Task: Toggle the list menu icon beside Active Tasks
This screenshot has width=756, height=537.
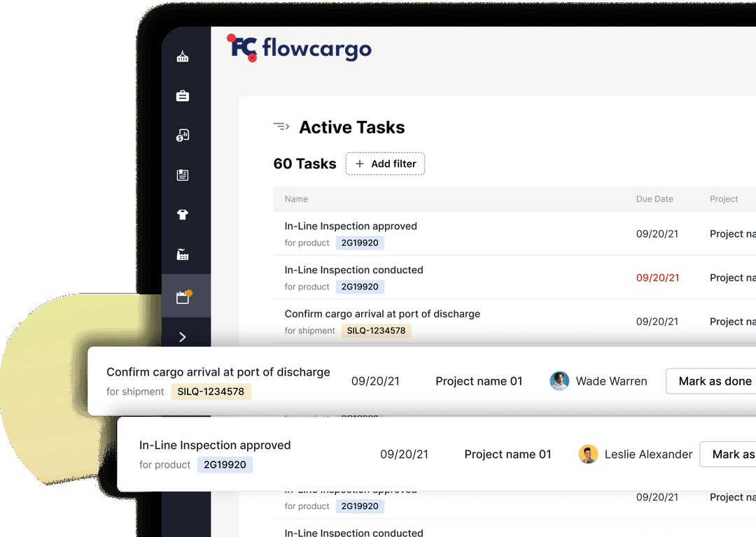Action: [281, 127]
